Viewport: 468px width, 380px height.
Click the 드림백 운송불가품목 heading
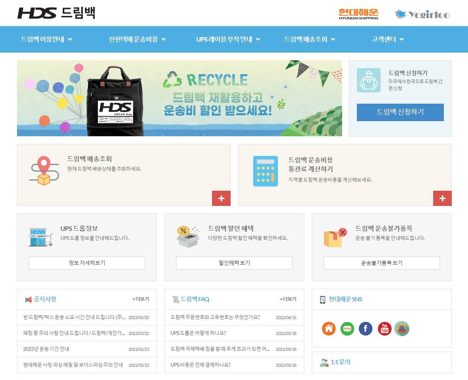tap(384, 229)
